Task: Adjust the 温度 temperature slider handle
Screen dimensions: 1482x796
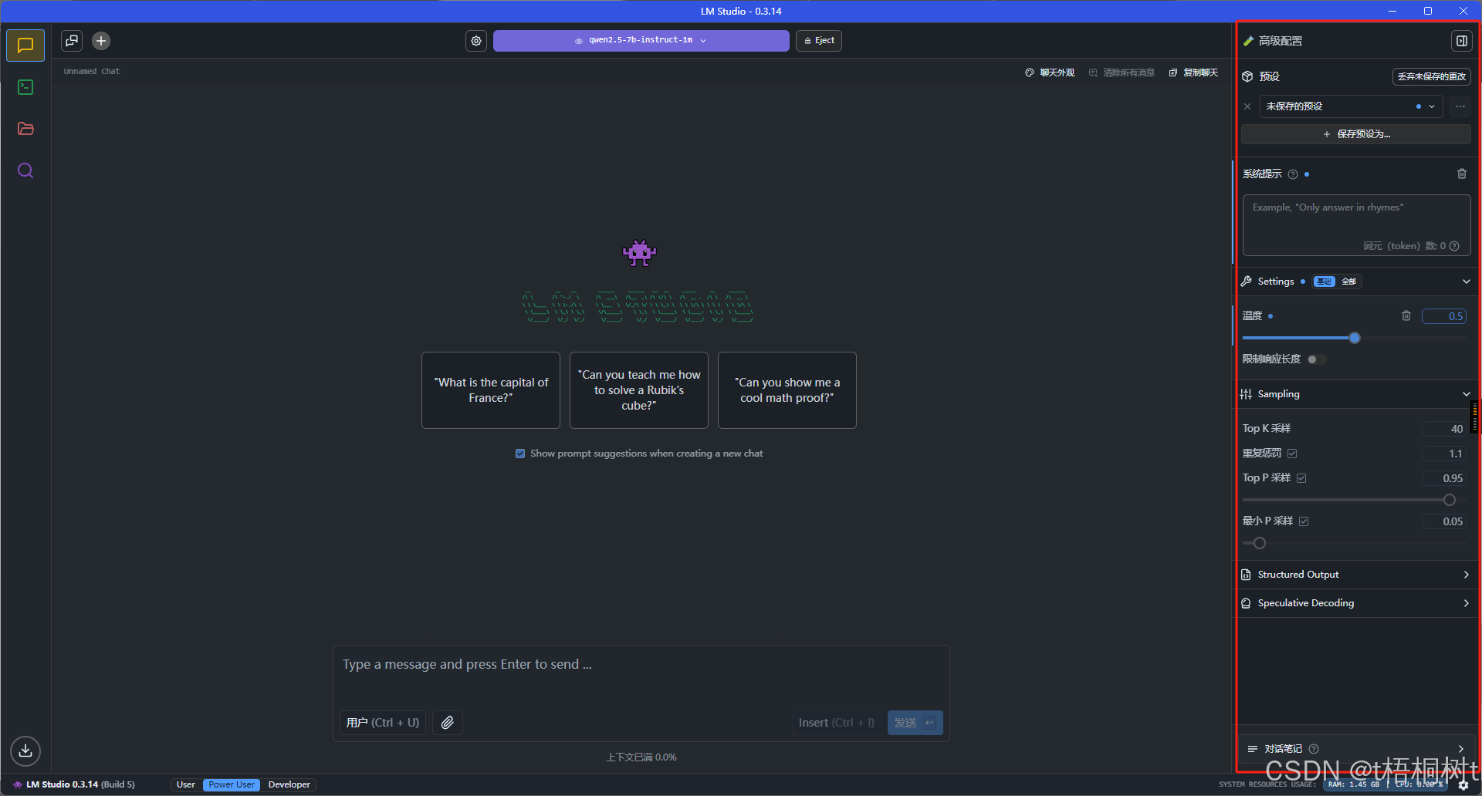Action: pos(1355,338)
